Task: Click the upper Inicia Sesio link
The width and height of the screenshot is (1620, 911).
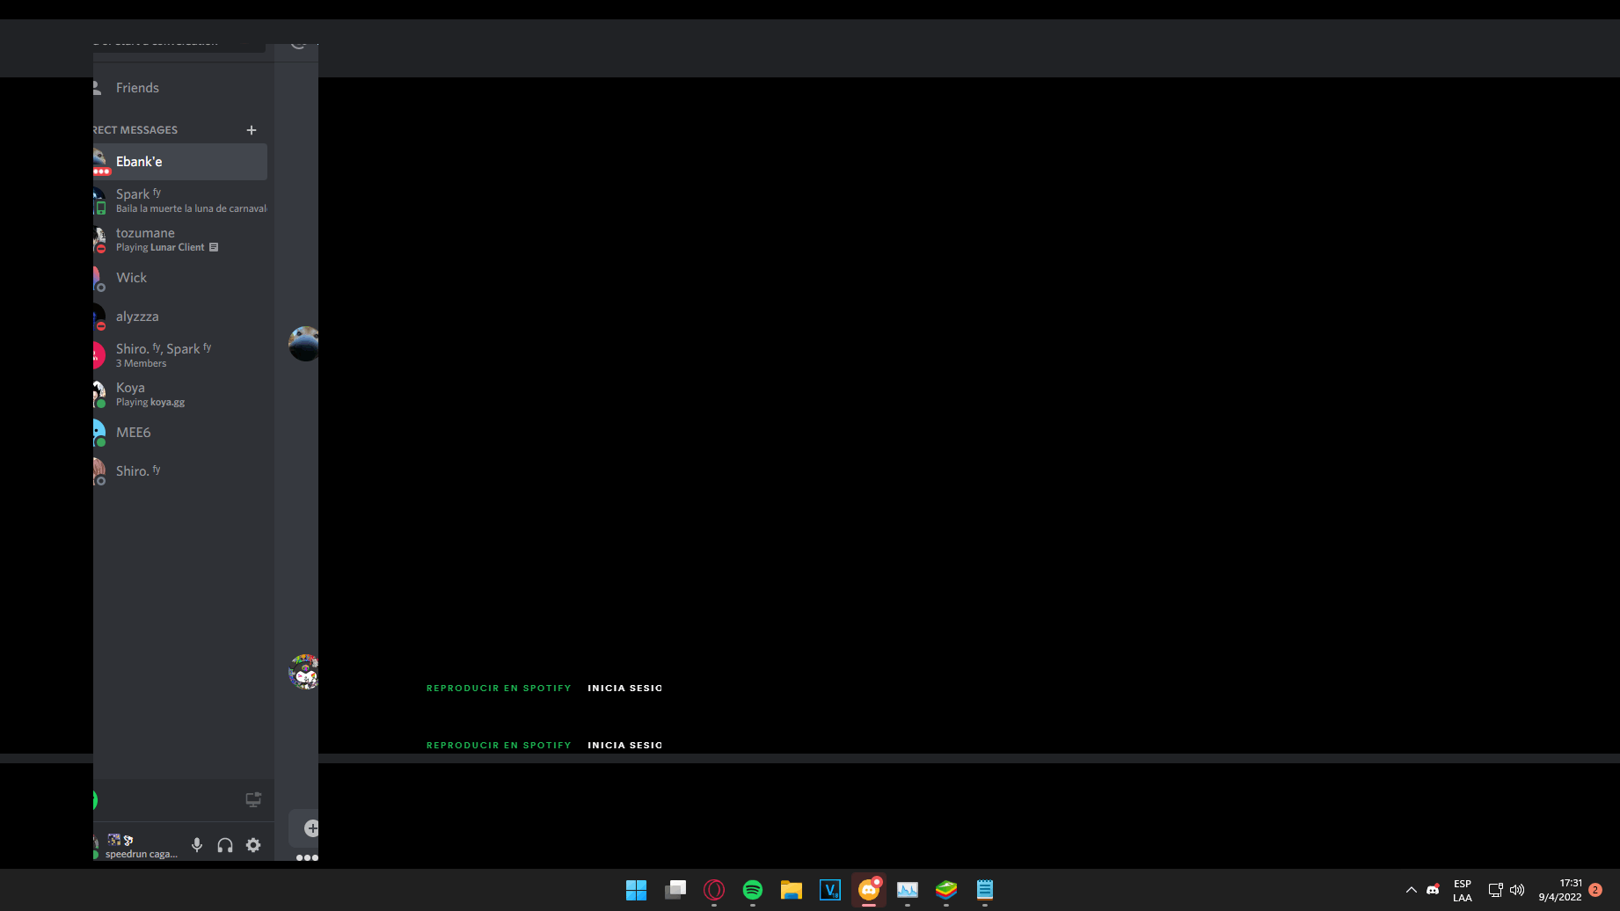Action: pyautogui.click(x=624, y=689)
